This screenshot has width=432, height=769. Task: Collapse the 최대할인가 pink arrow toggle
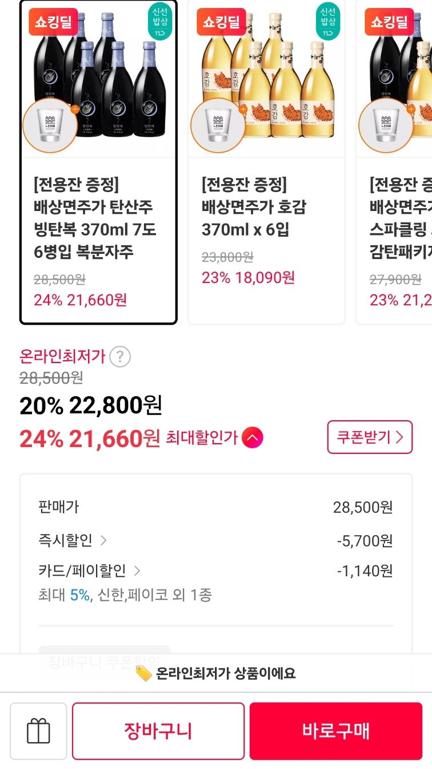click(x=253, y=439)
